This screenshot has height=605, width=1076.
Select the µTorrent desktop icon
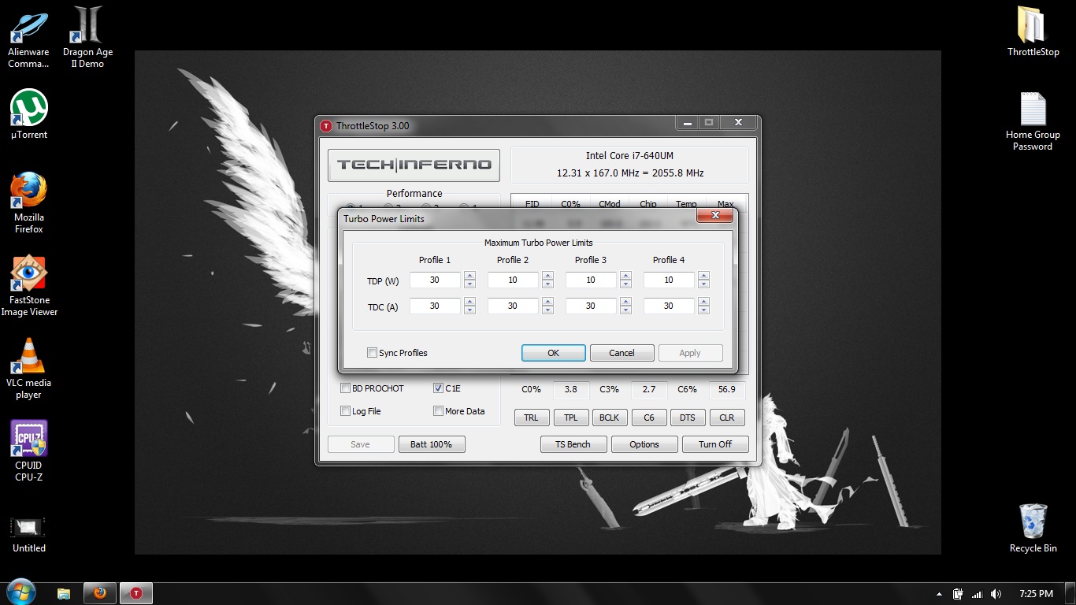[x=29, y=114]
